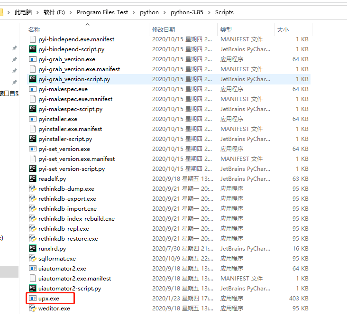Click the pyinstaller-script.py PyCharm icon

[33, 139]
